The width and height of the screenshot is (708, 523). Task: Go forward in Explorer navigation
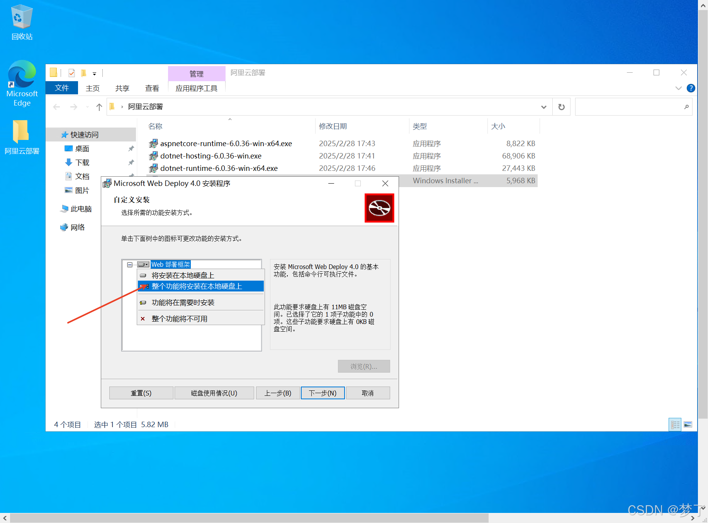(x=74, y=107)
